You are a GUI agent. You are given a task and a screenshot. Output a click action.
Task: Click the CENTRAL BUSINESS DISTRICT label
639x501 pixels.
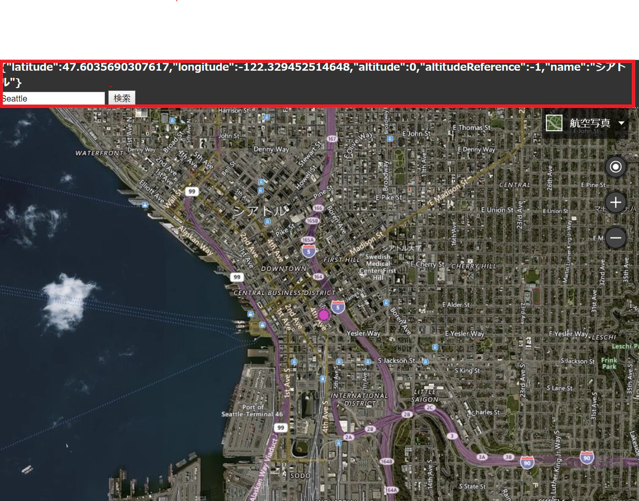[x=284, y=293]
